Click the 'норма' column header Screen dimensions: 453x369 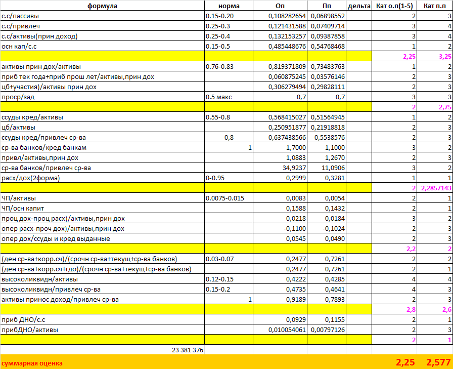coord(229,6)
